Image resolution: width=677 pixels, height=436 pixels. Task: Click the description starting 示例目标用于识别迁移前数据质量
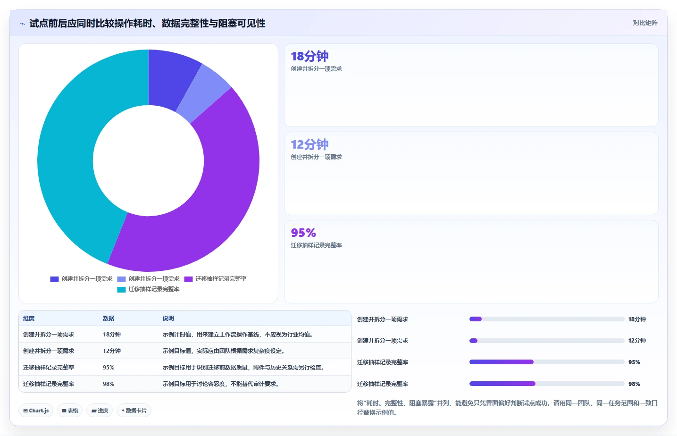pyautogui.click(x=244, y=368)
